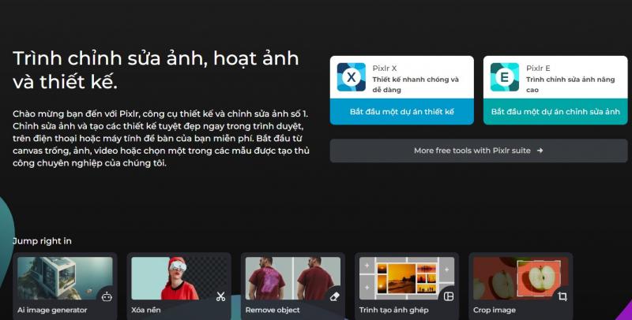Click the Pixlr X title text
This screenshot has height=320, width=632.
[385, 69]
